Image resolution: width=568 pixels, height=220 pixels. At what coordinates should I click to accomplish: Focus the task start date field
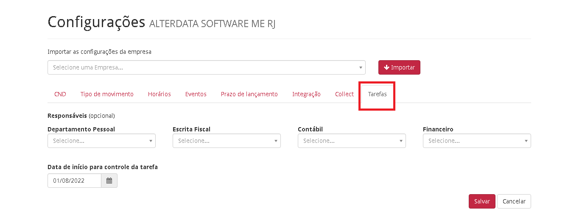tap(74, 181)
